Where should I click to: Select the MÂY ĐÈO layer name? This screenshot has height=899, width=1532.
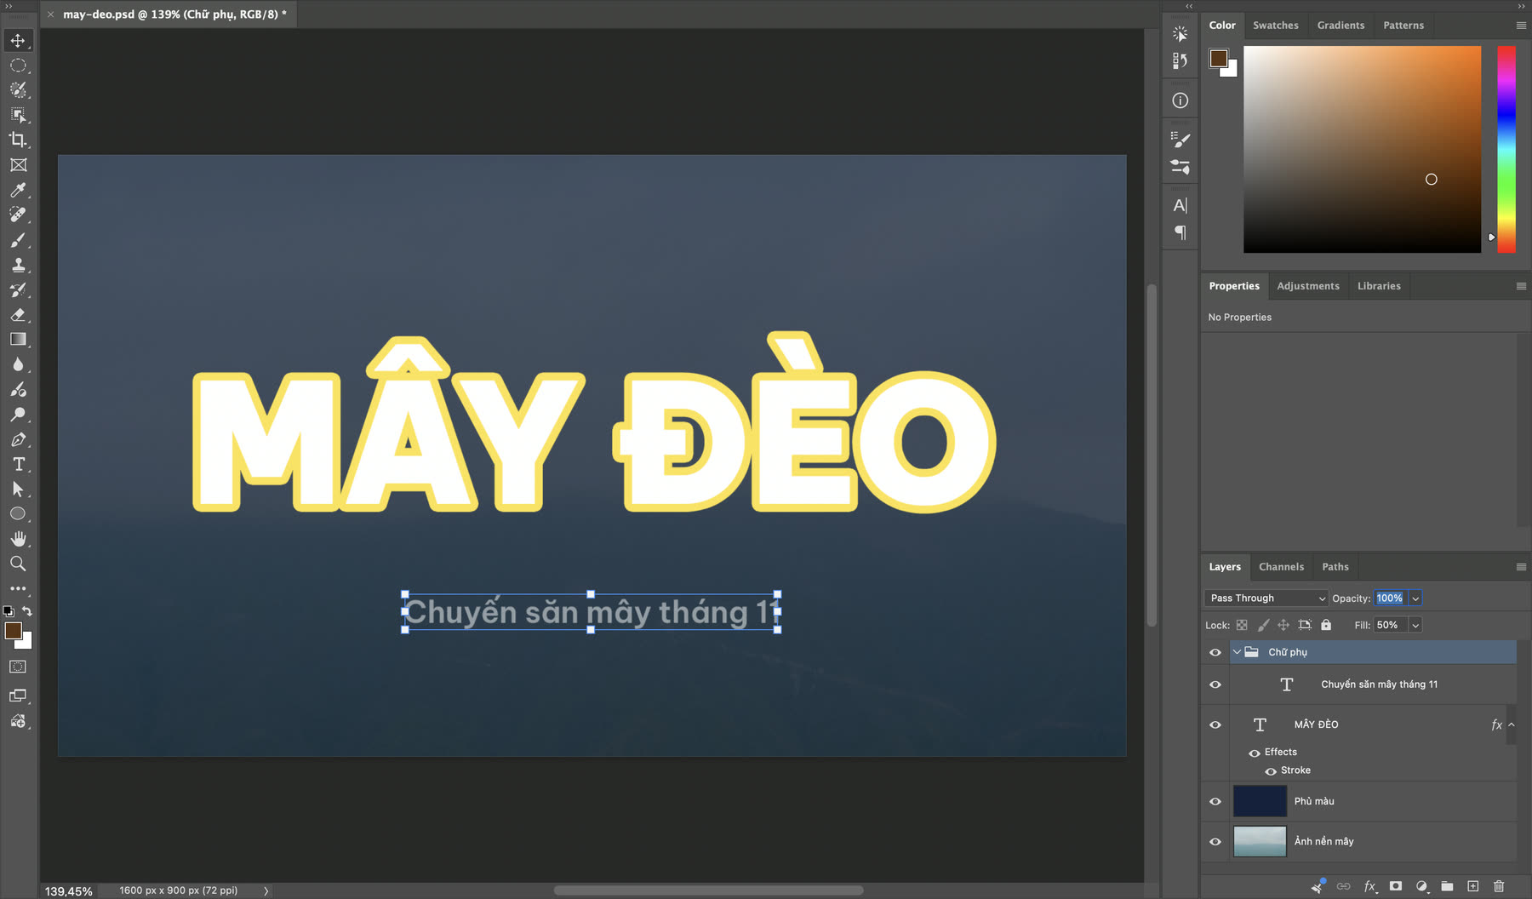click(x=1316, y=724)
